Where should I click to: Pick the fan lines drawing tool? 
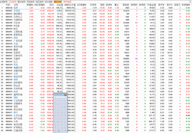coord(56,125)
